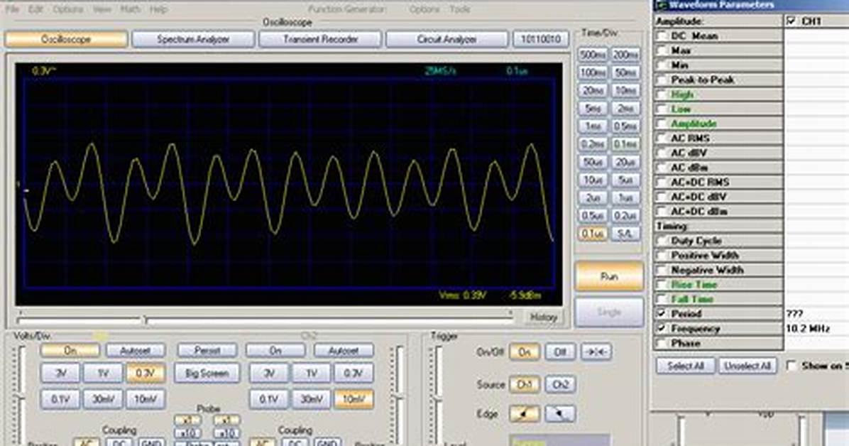Viewport: 849px width, 446px height.
Task: Click Ch2 Autoset button
Action: tap(344, 351)
